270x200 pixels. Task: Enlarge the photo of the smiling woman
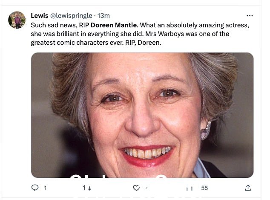[x=142, y=115]
